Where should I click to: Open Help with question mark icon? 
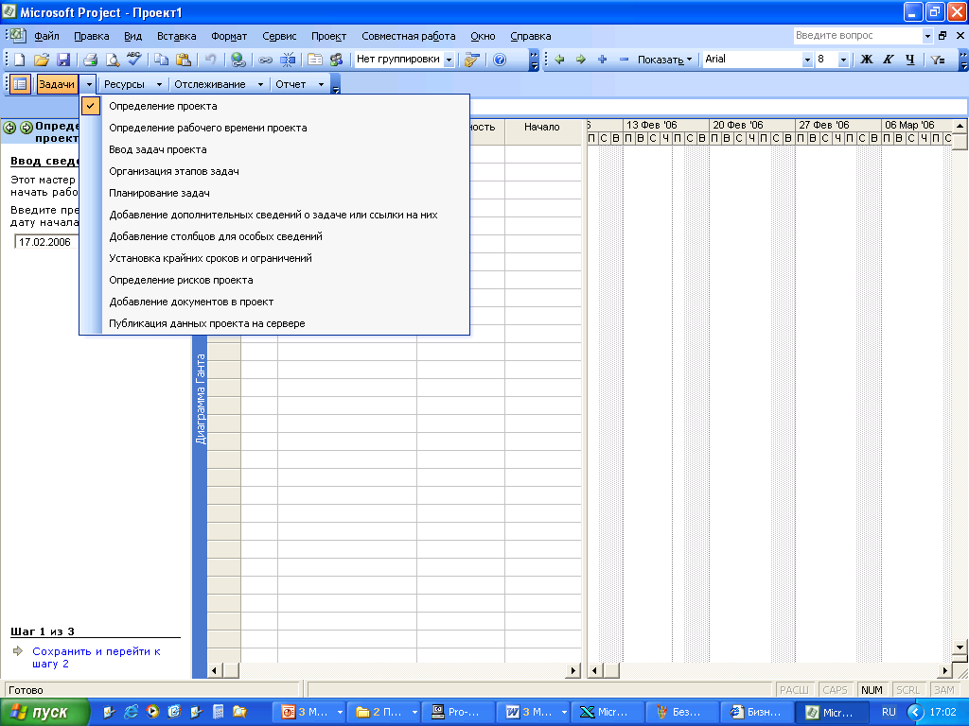click(x=500, y=60)
